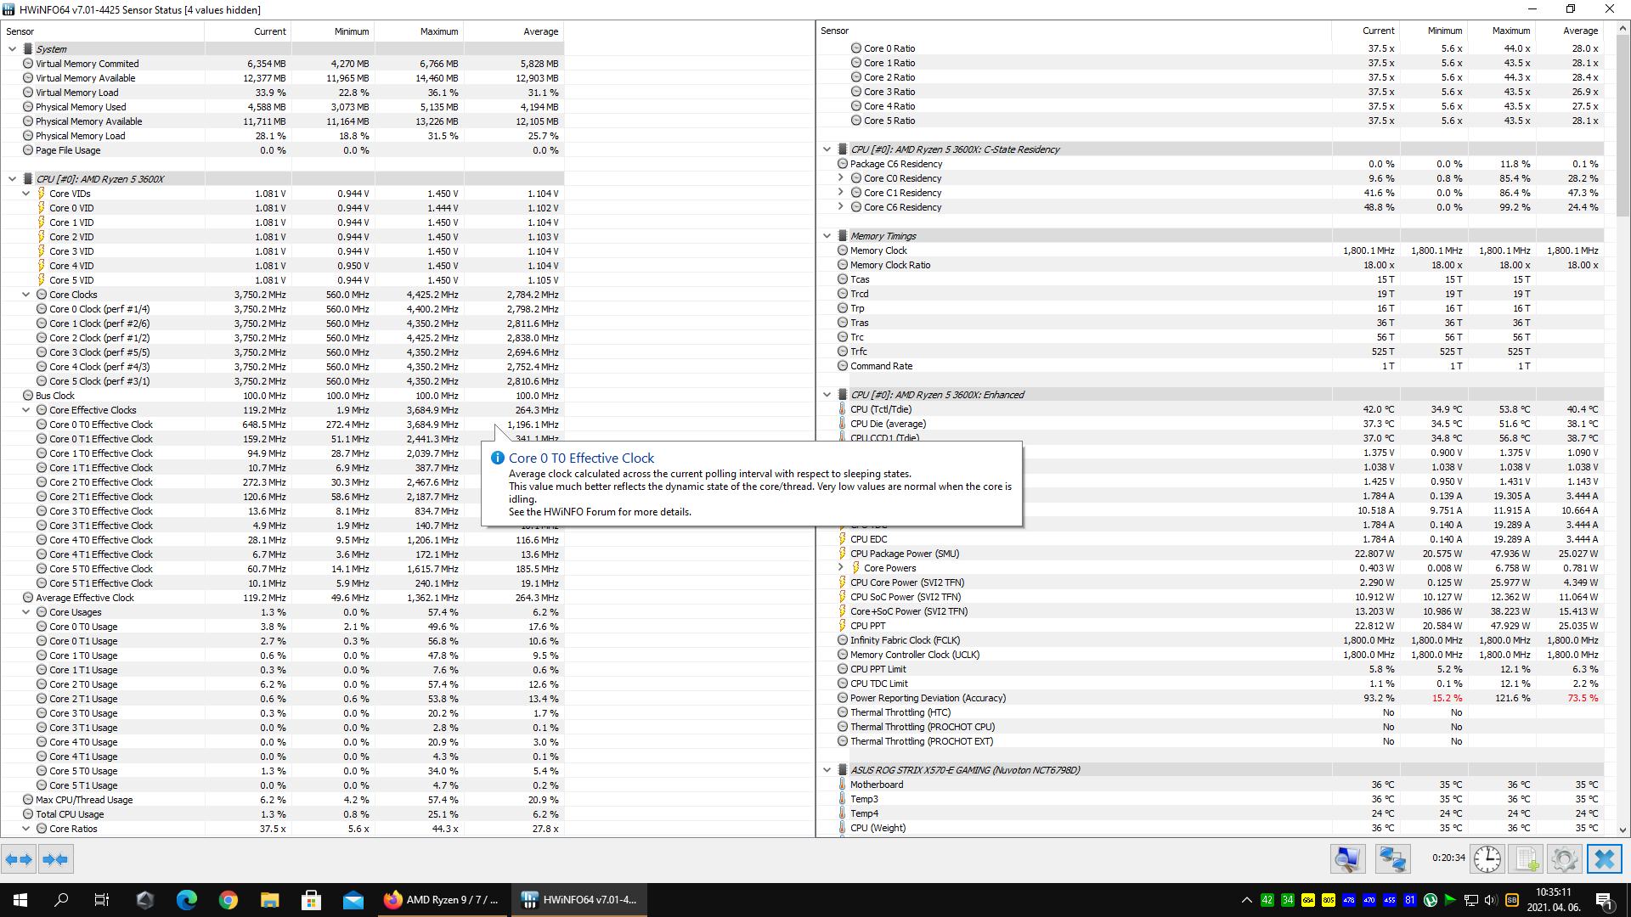This screenshot has width=1631, height=917.
Task: Open Windows Start menu
Action: pyautogui.click(x=20, y=900)
